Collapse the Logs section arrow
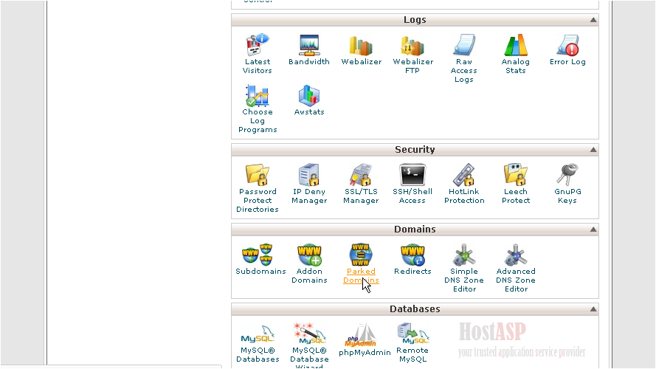This screenshot has height=369, width=656. click(593, 21)
